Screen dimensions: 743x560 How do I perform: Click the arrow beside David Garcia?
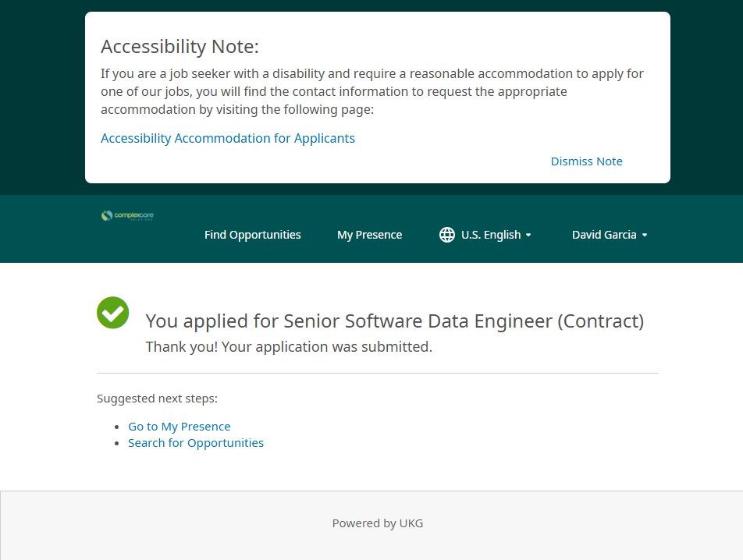click(x=645, y=236)
